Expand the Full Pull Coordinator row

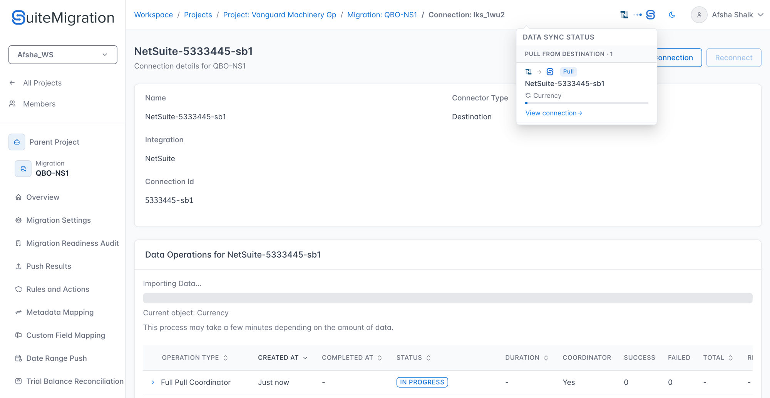point(153,382)
